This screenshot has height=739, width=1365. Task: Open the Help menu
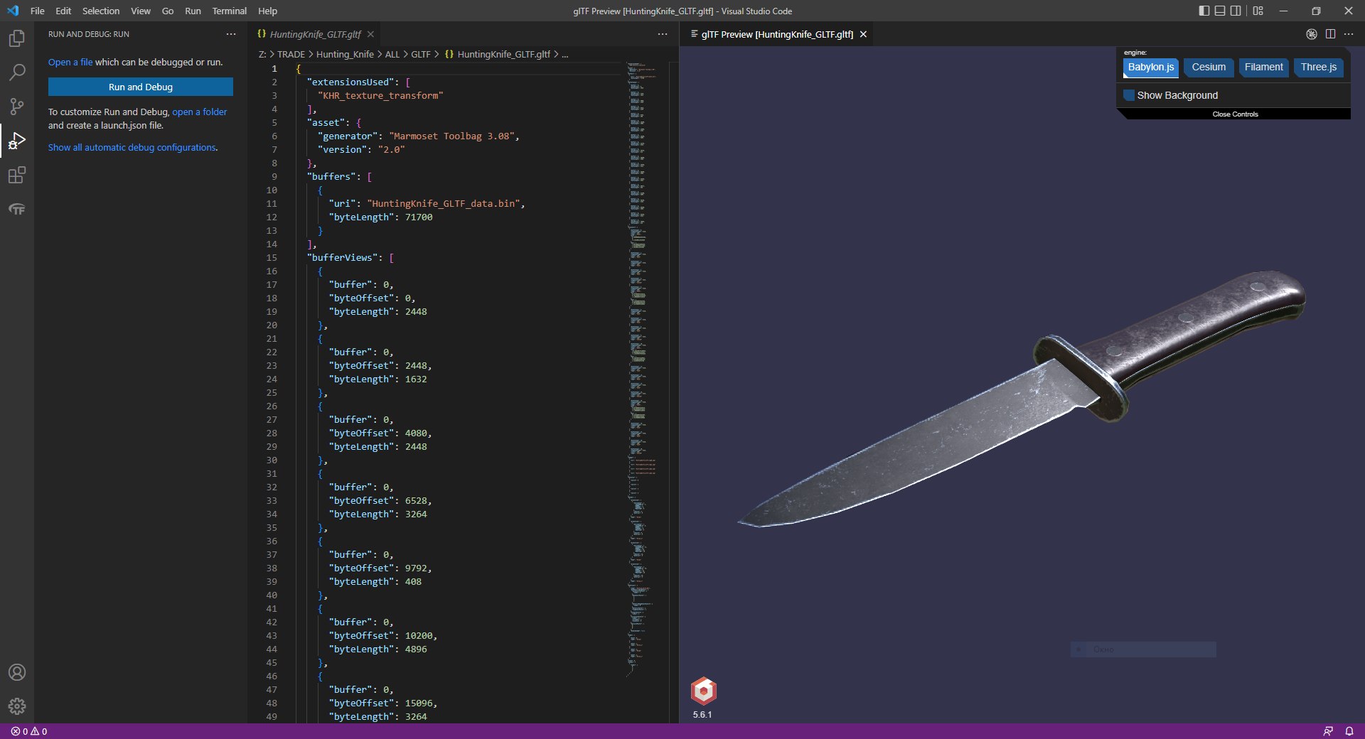pos(267,11)
